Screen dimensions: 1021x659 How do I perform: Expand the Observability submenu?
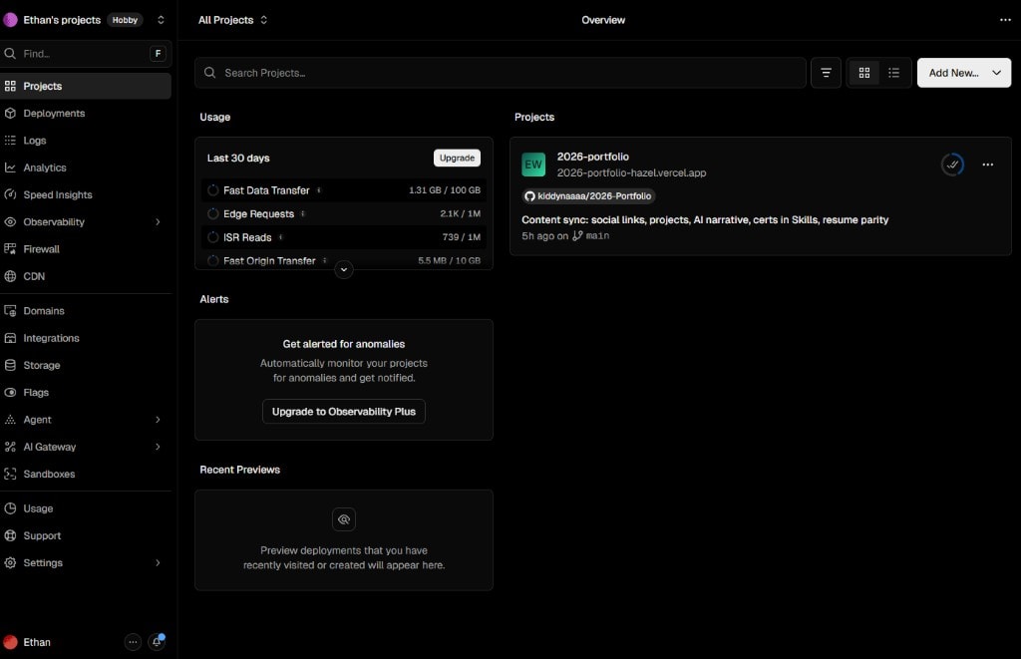[158, 222]
